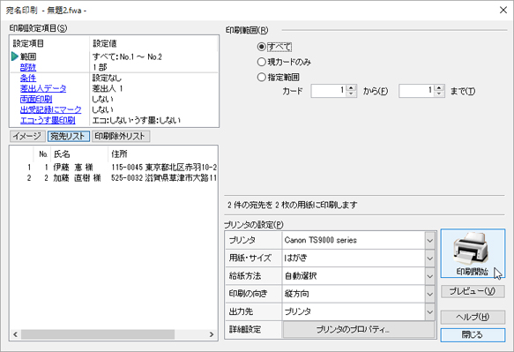Switch to the 印刷除外リスト tab

121,136
